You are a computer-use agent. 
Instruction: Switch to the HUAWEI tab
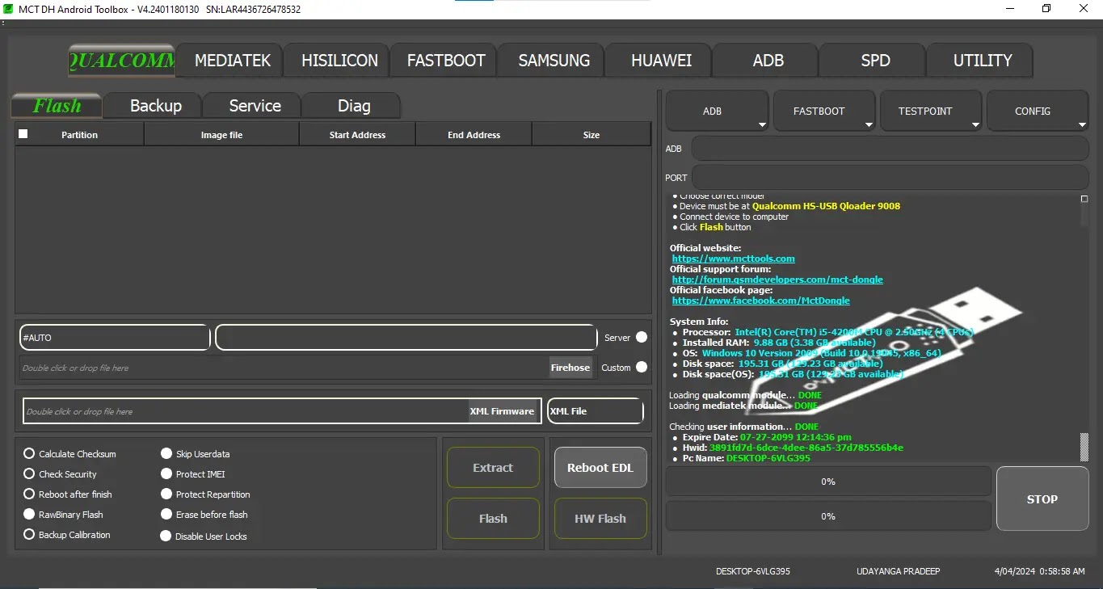pyautogui.click(x=661, y=61)
